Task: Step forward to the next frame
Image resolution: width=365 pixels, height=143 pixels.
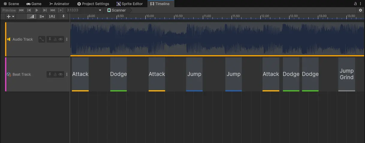Action: pos(45,10)
